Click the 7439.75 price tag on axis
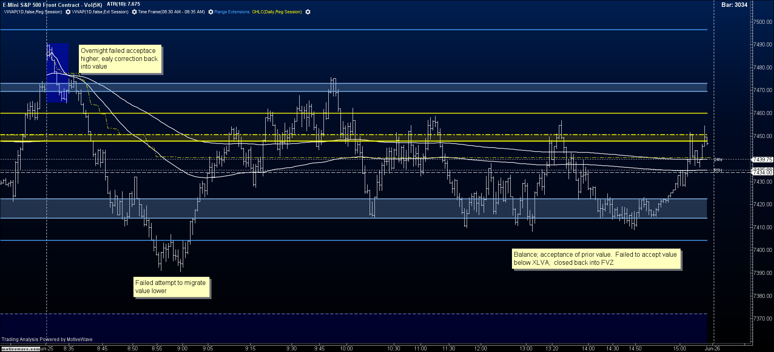Image resolution: width=774 pixels, height=352 pixels. point(762,159)
